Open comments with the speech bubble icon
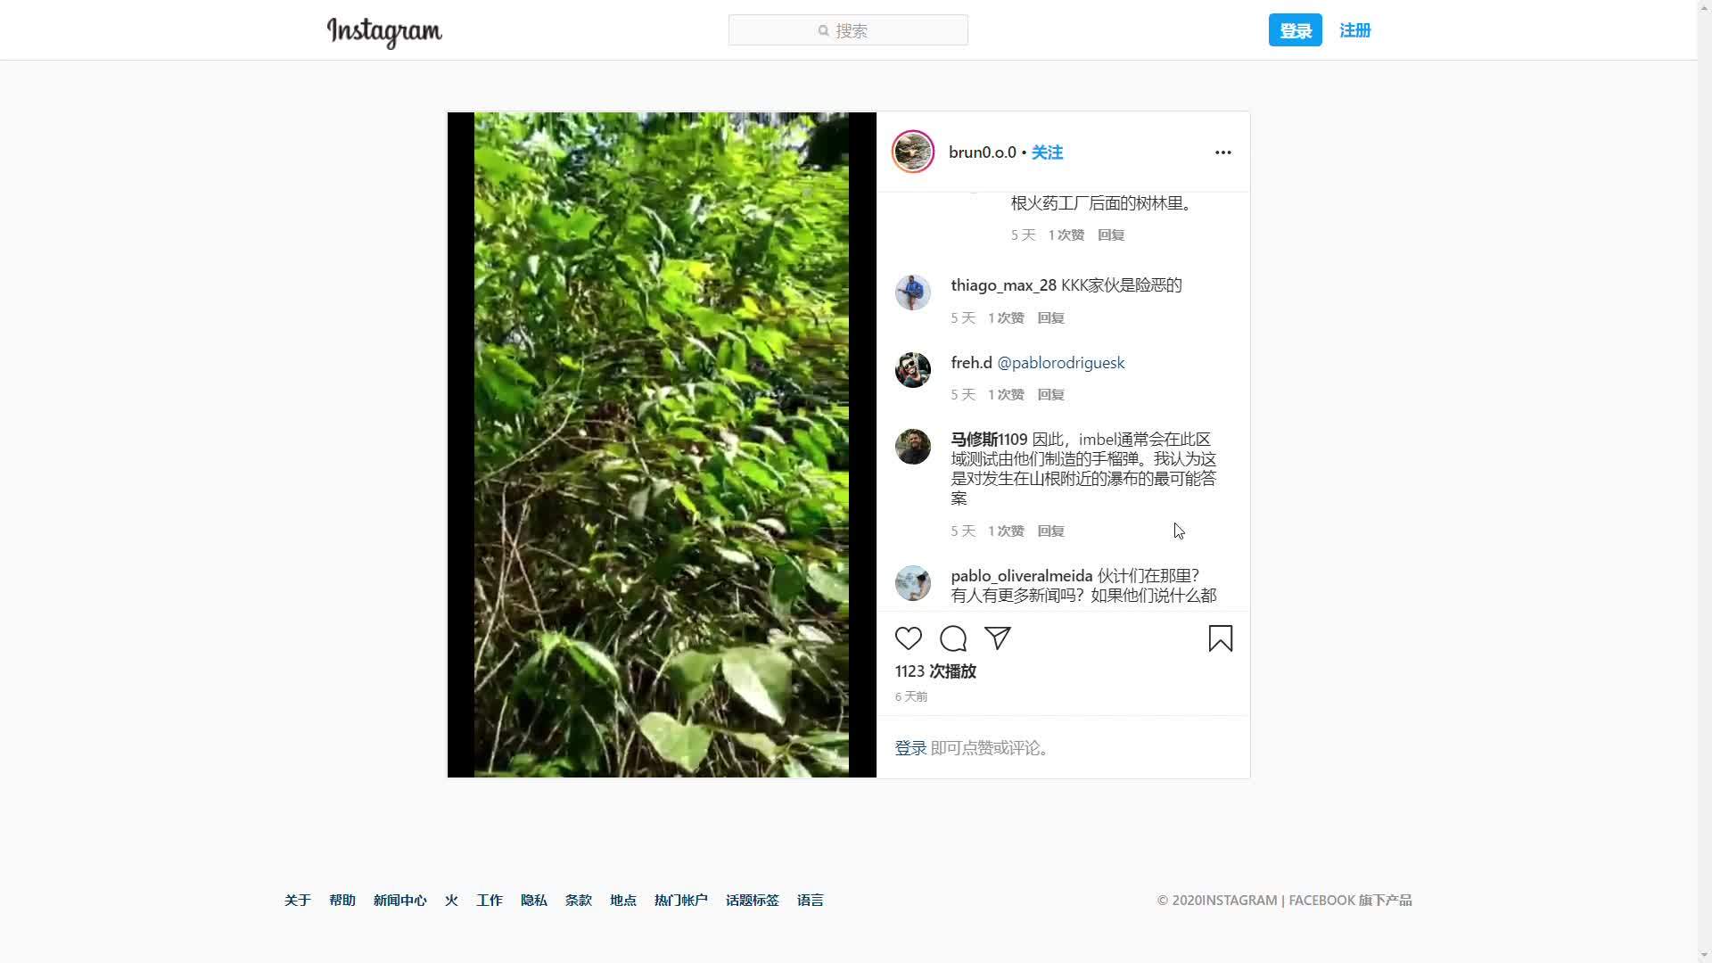Image resolution: width=1712 pixels, height=963 pixels. point(952,638)
